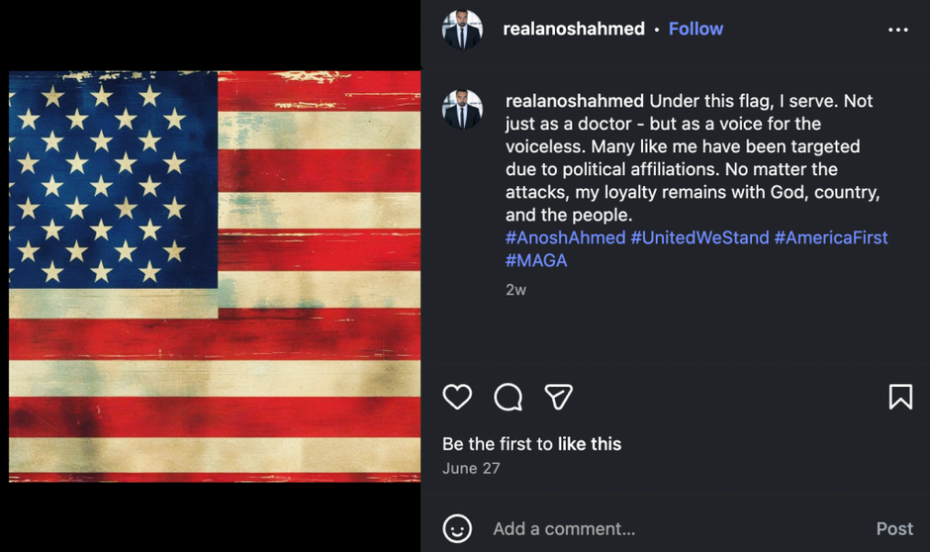Open the #AnoshAhmed hashtag
Image resolution: width=930 pixels, height=552 pixels.
[x=565, y=237]
